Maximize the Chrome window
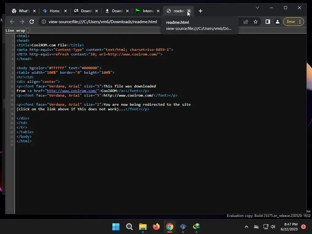Screen dimensions: 312x234 (x=285, y=8)
